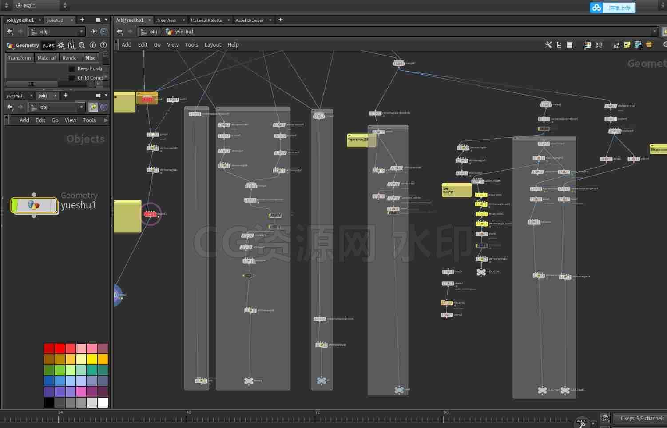The width and height of the screenshot is (667, 428).
Task: Click the parameter search magnifier icon
Action: [82, 45]
